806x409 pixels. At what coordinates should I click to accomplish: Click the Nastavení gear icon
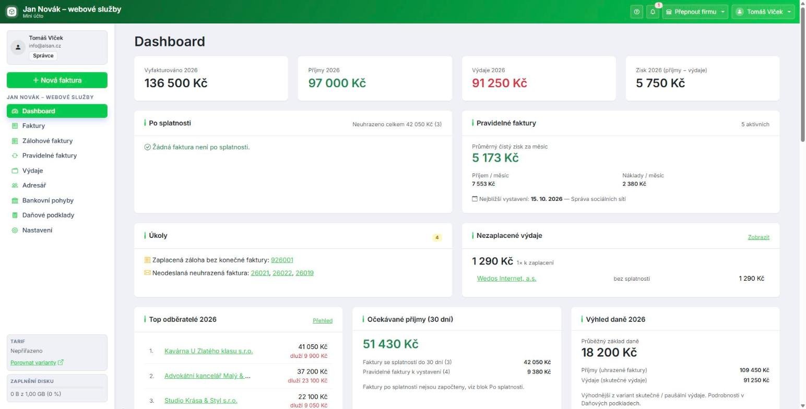[15, 230]
